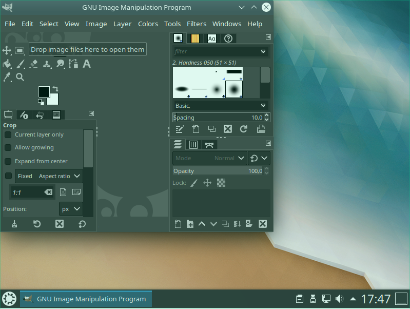Create a new brush
This screenshot has height=309, width=410.
coord(196,129)
